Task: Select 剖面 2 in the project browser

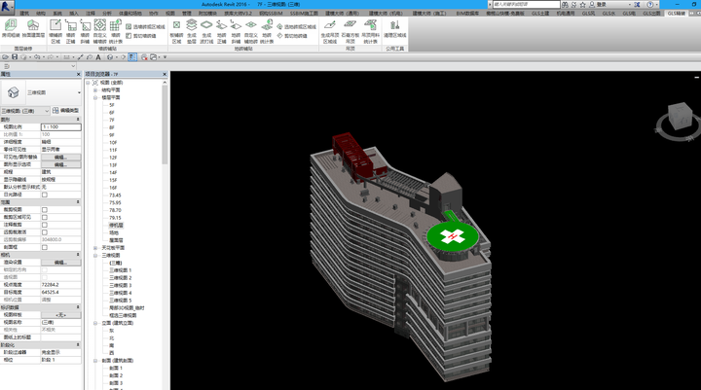Action: pos(116,375)
